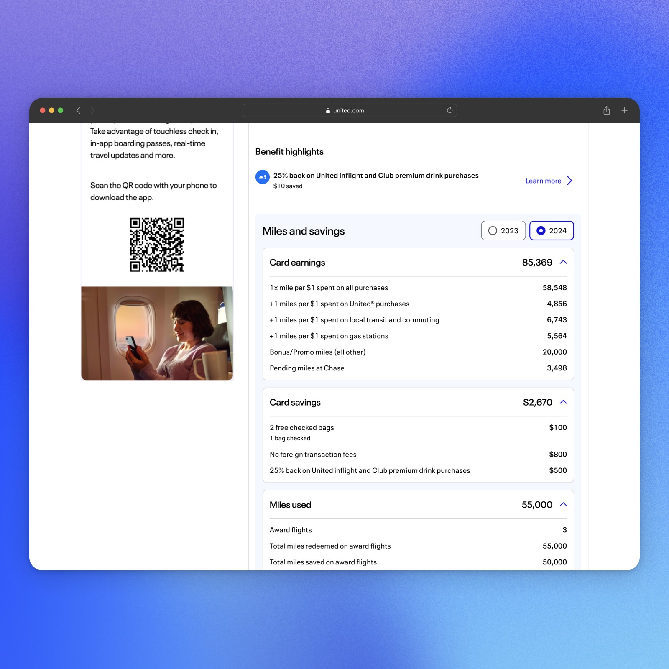Click the $800 savings value
Image resolution: width=669 pixels, height=669 pixels.
[x=558, y=454]
